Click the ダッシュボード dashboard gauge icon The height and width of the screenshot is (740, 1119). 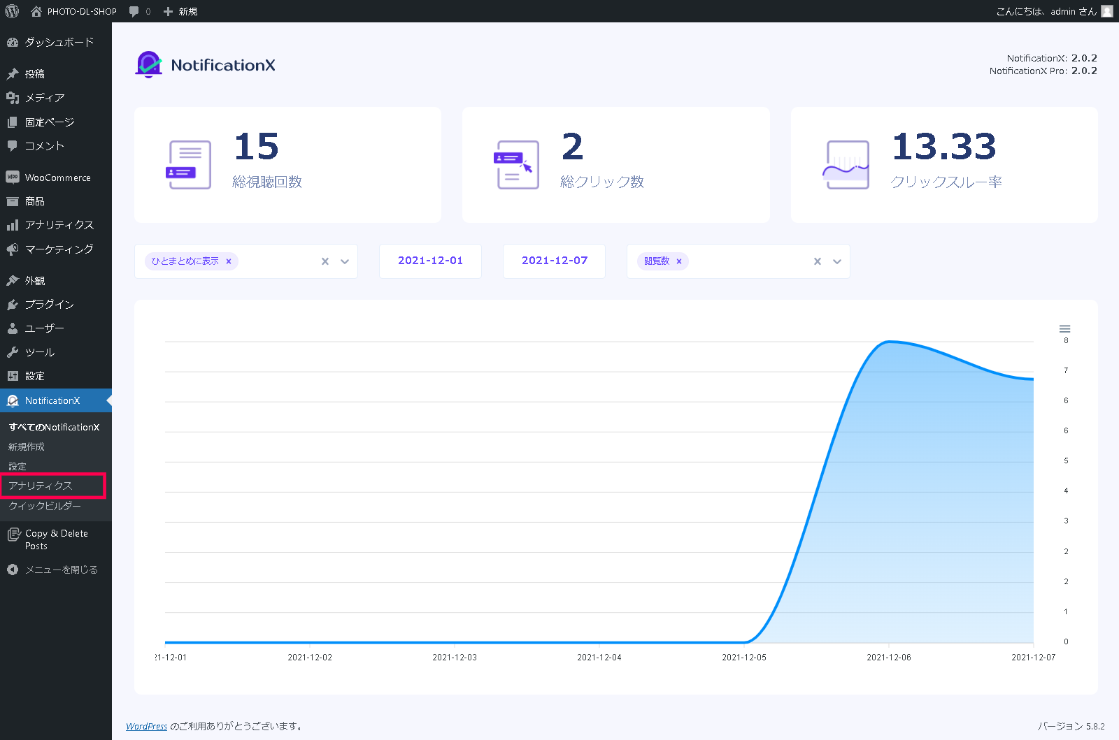(13, 42)
